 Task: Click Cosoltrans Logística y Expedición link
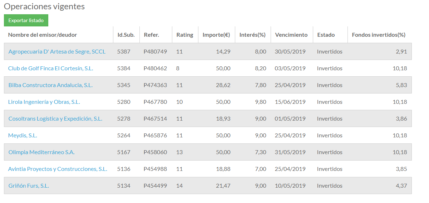click(55, 118)
